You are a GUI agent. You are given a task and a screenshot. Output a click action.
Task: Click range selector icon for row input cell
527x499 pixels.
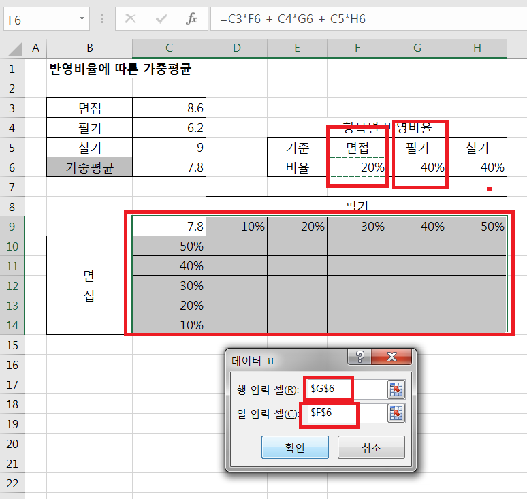396,389
